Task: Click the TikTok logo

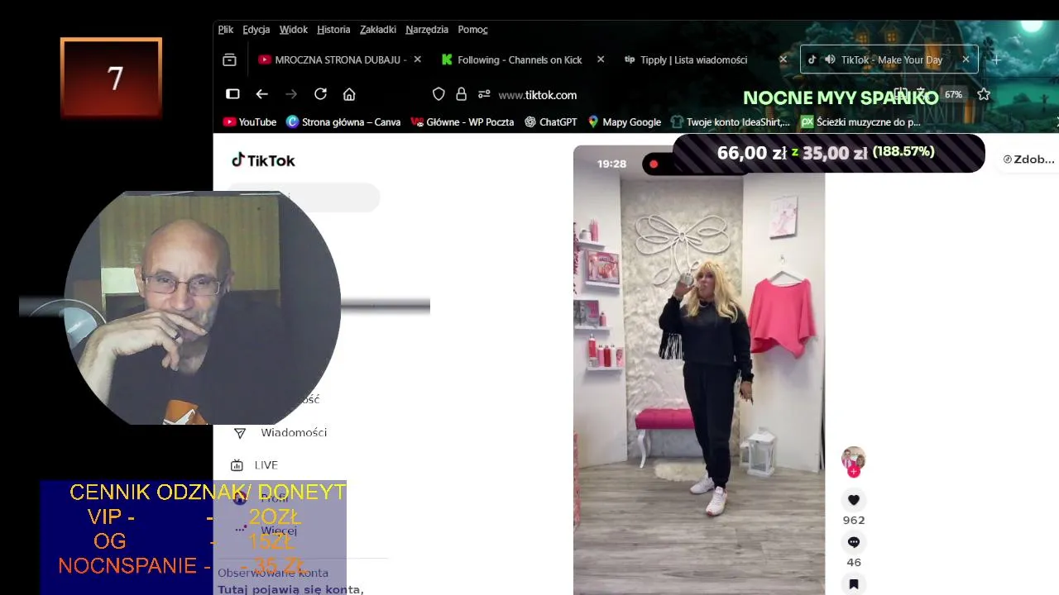Action: [x=263, y=160]
